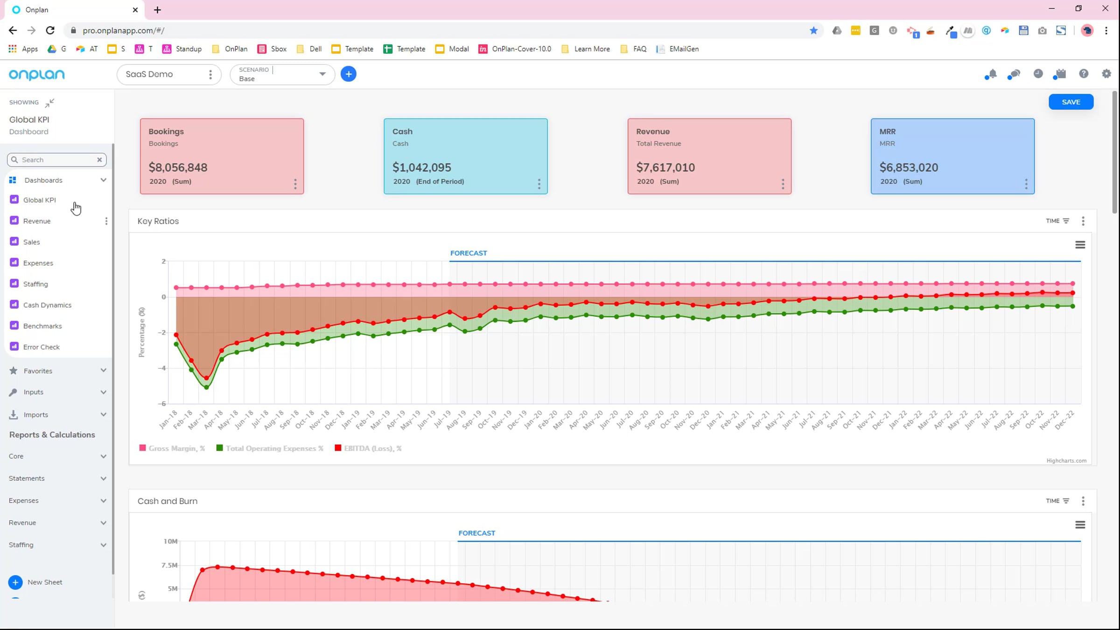Open the Cash Dynamics dashboard
Screen dimensions: 1120x630
pyautogui.click(x=47, y=305)
